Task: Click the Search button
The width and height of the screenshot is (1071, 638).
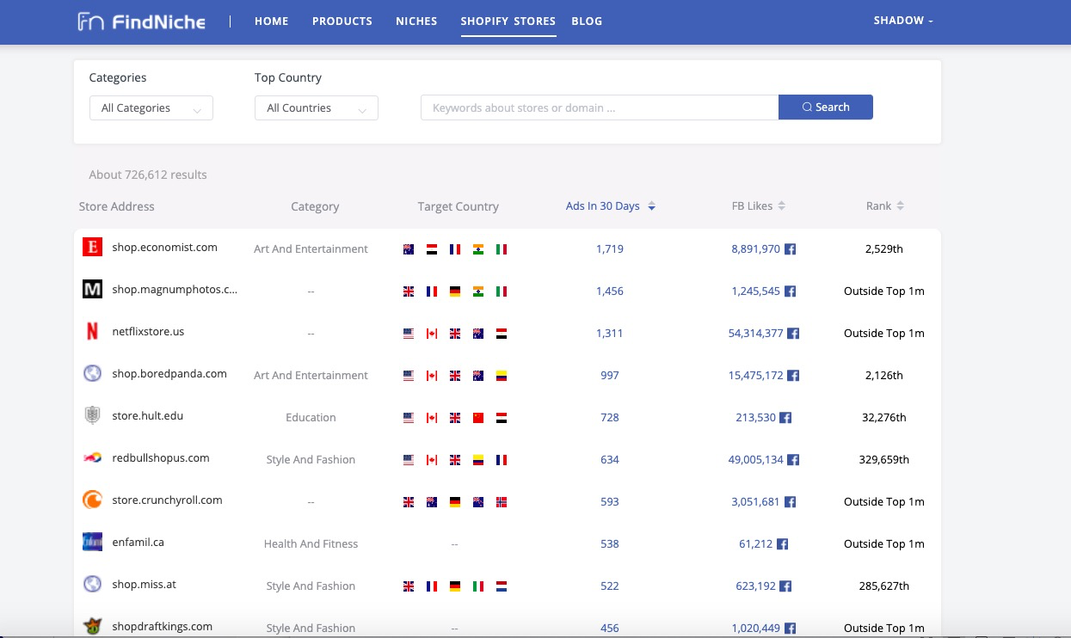Action: [x=826, y=107]
